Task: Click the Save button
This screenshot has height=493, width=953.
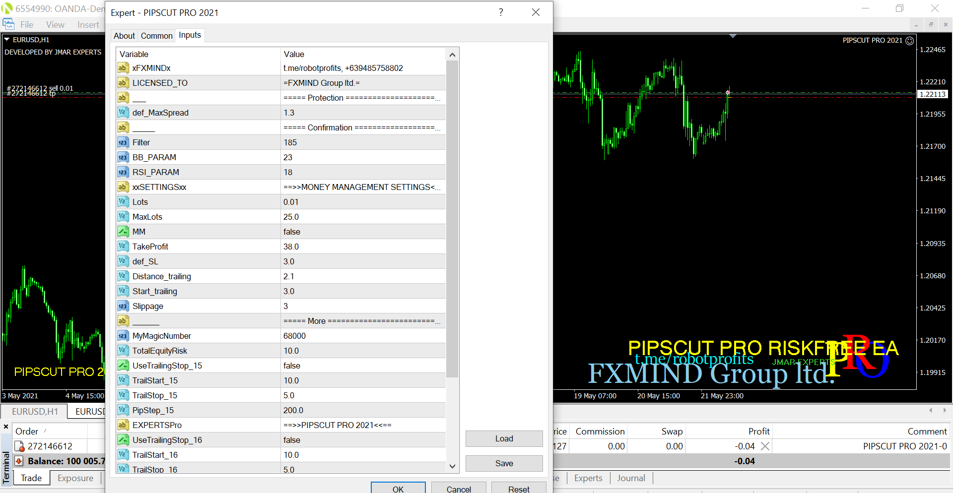Action: [x=504, y=463]
